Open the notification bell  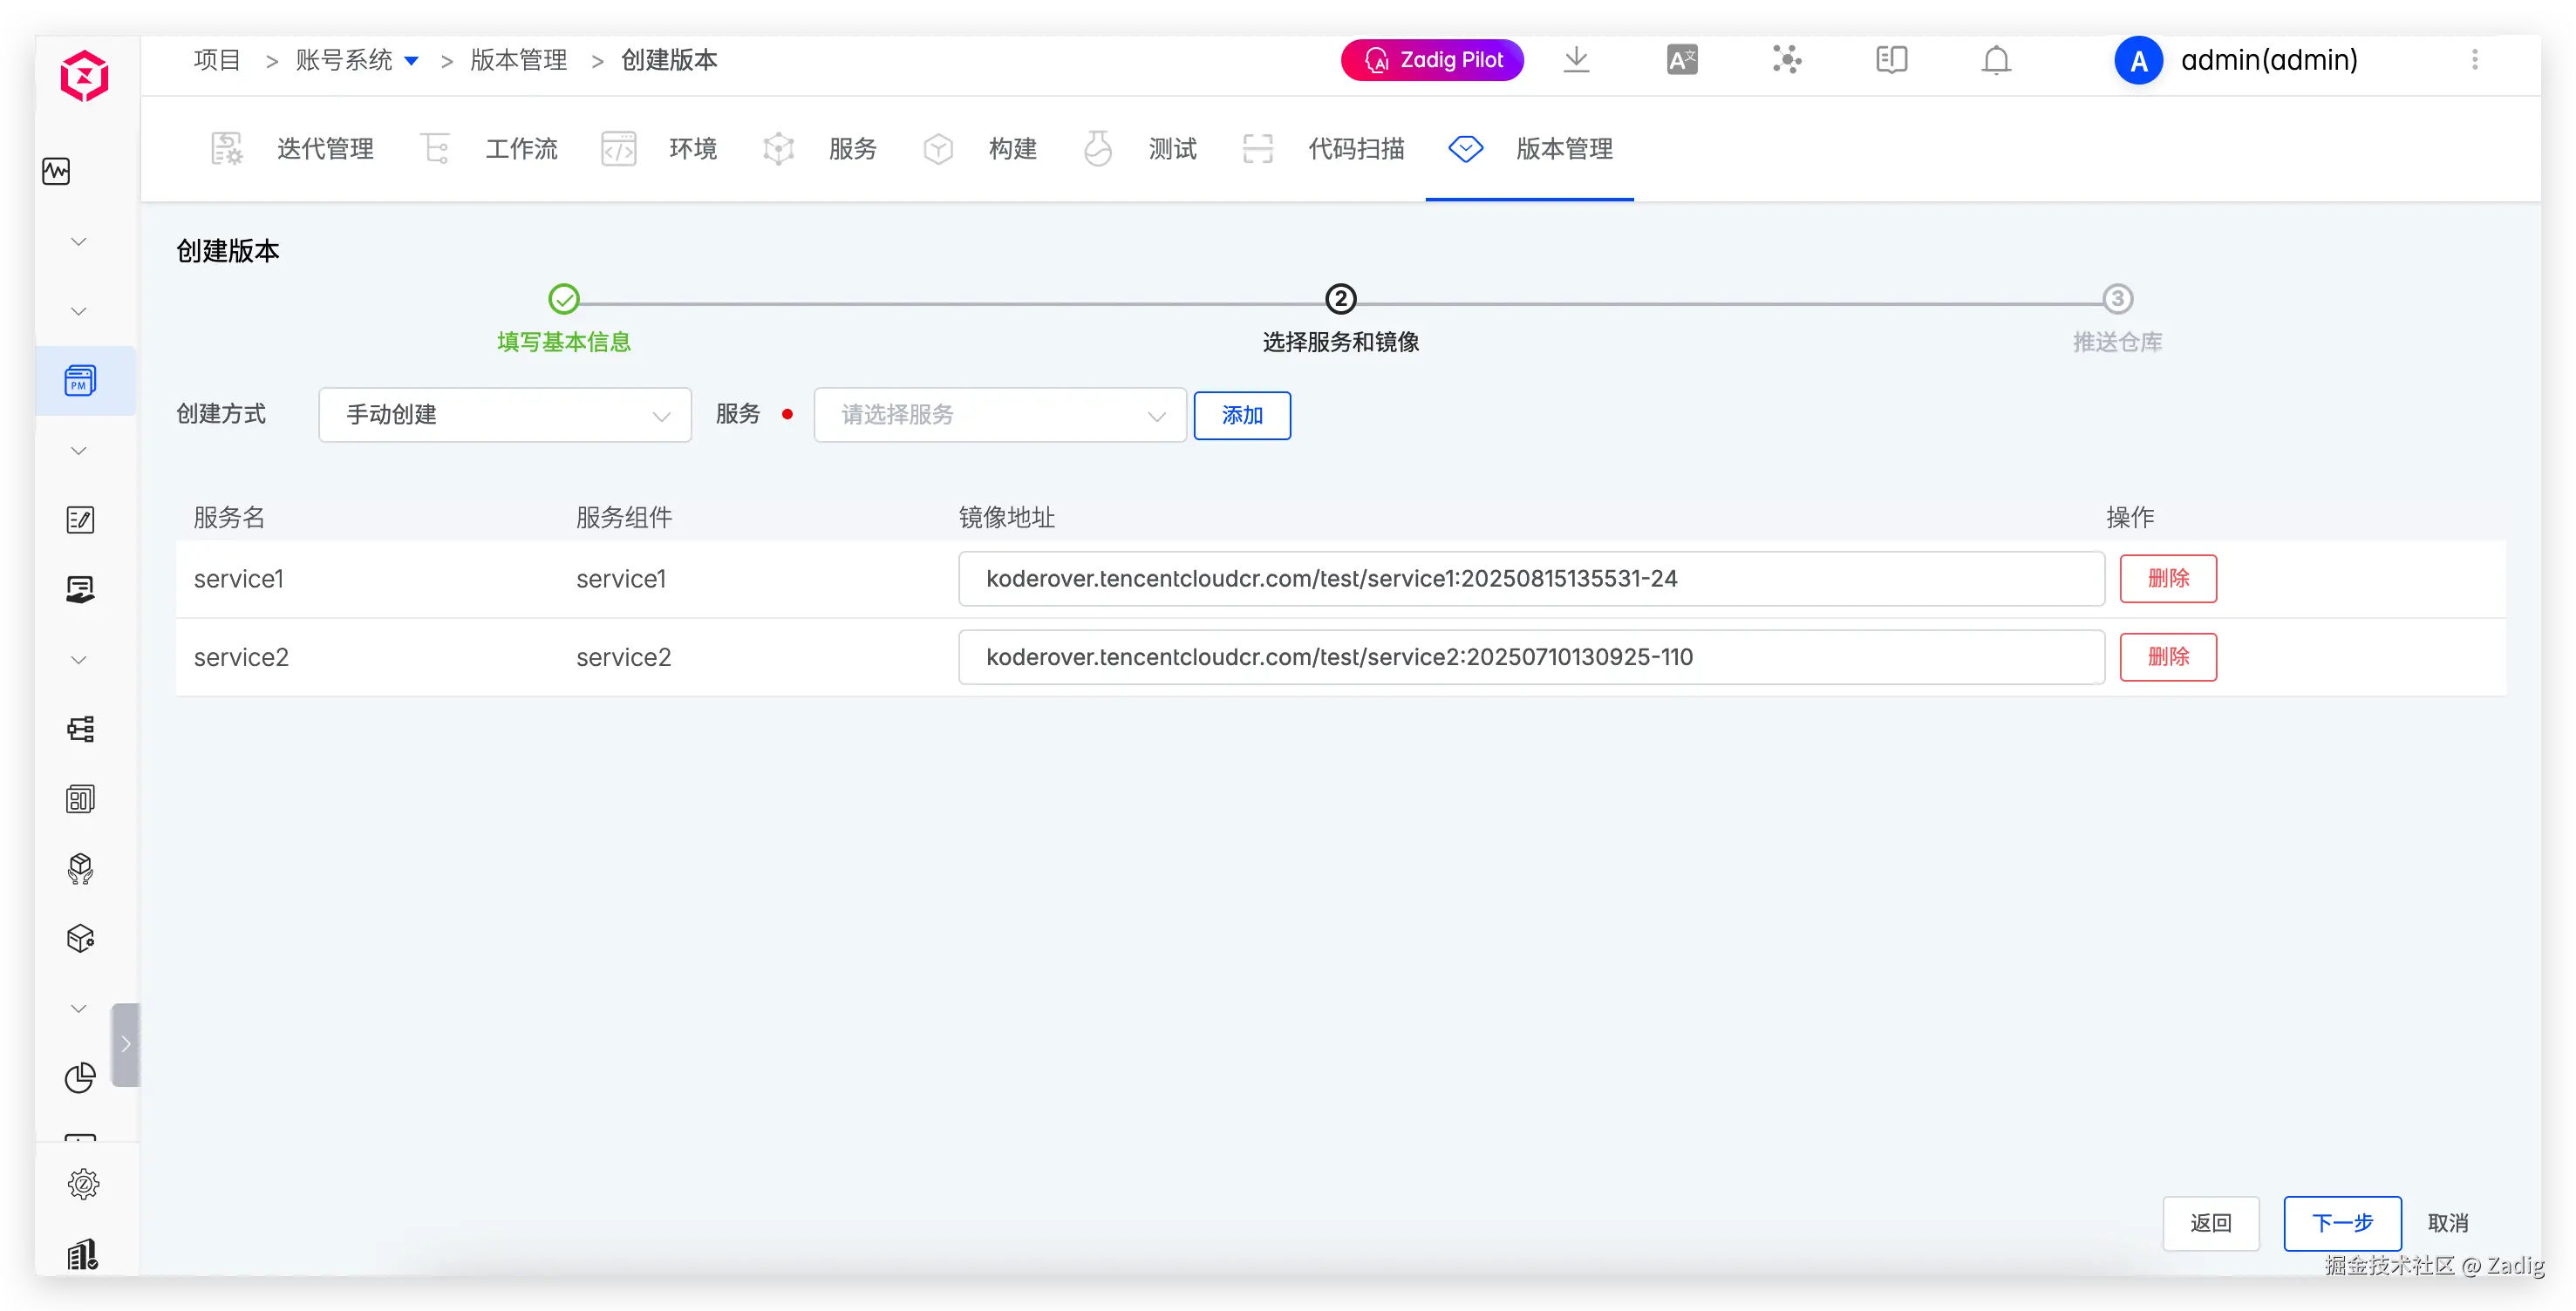[1996, 60]
